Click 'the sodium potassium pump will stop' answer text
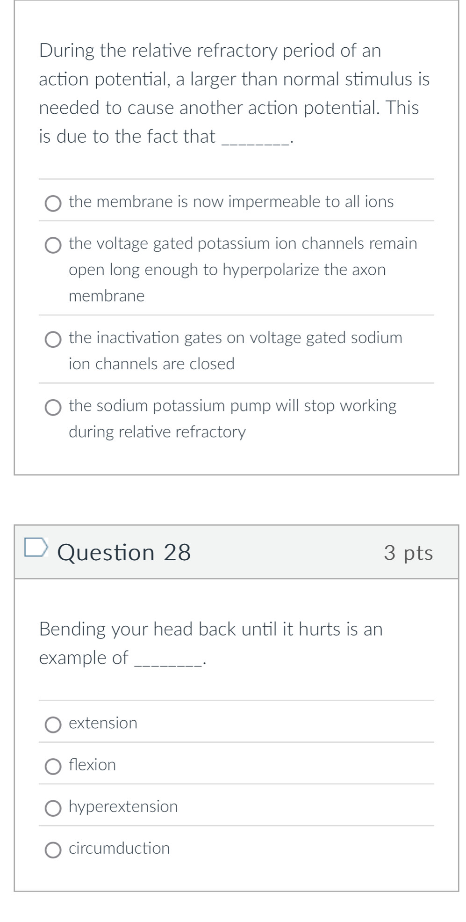The height and width of the screenshot is (922, 466). point(232,418)
